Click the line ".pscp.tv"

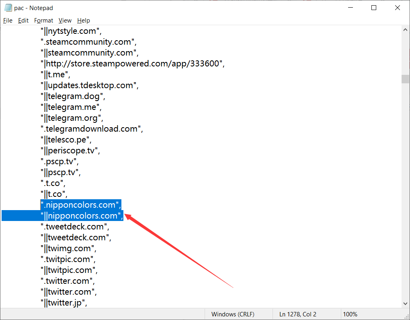(x=59, y=161)
